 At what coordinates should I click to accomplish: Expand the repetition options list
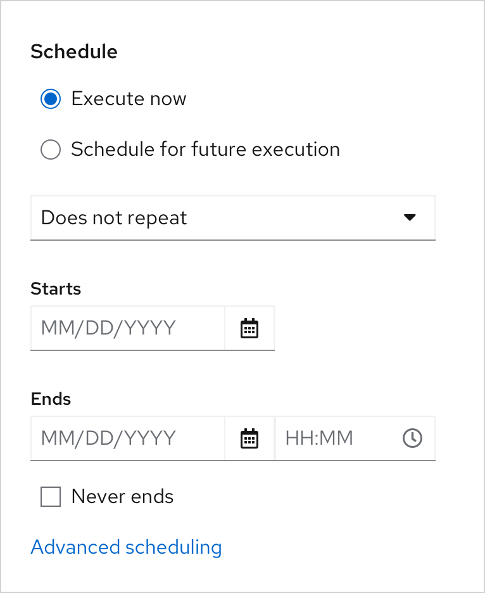click(232, 218)
